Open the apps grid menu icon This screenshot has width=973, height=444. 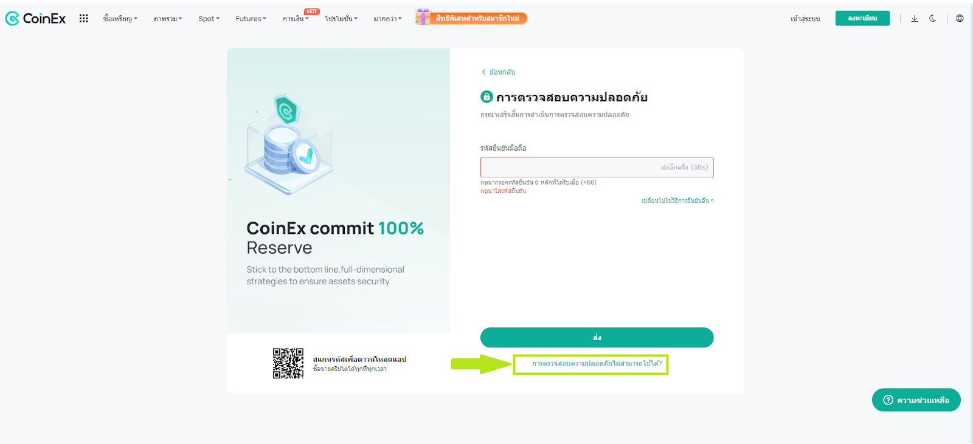pyautogui.click(x=84, y=18)
